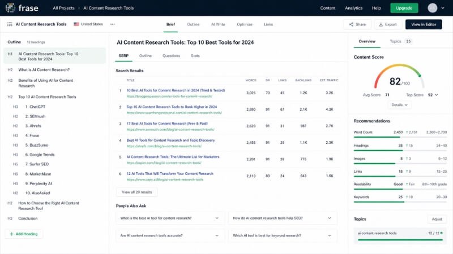The image size is (453, 254).
Task: Click the Keywords progress bar
Action: pos(400,202)
